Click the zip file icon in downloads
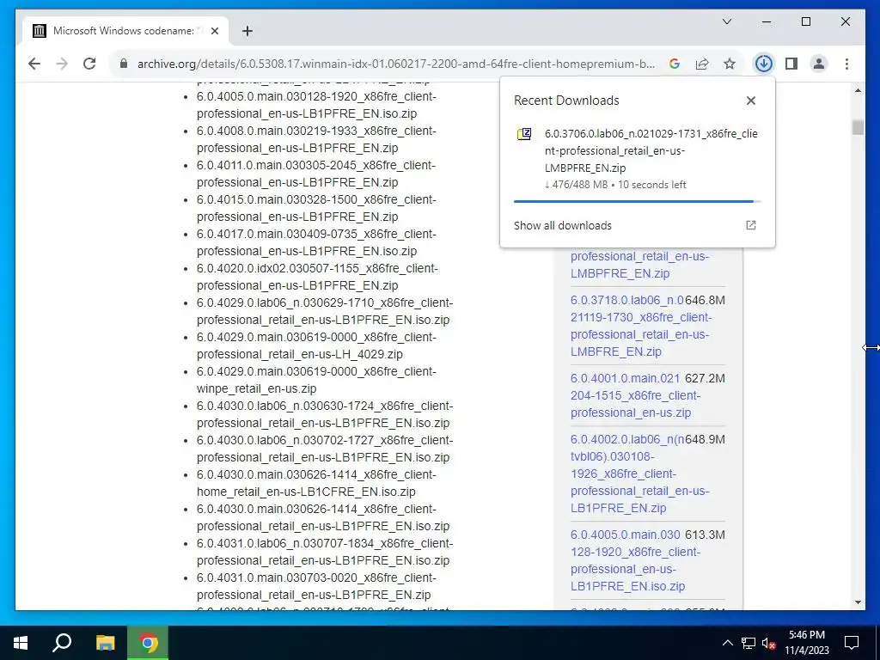Viewport: 880px width, 660px height. [x=524, y=134]
